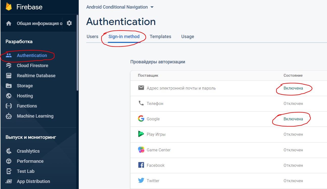Click the Поставщик column header
Screen dimensions: 327x189
coord(148,75)
